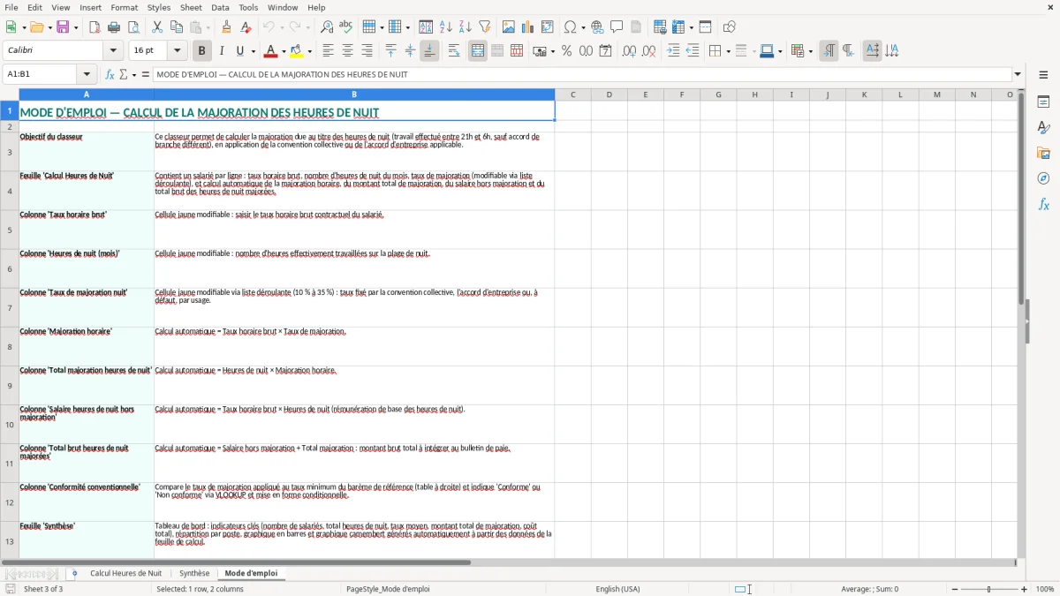The image size is (1060, 596).
Task: Click PageStyle_Mode d'emploi in status bar
Action: 388,589
